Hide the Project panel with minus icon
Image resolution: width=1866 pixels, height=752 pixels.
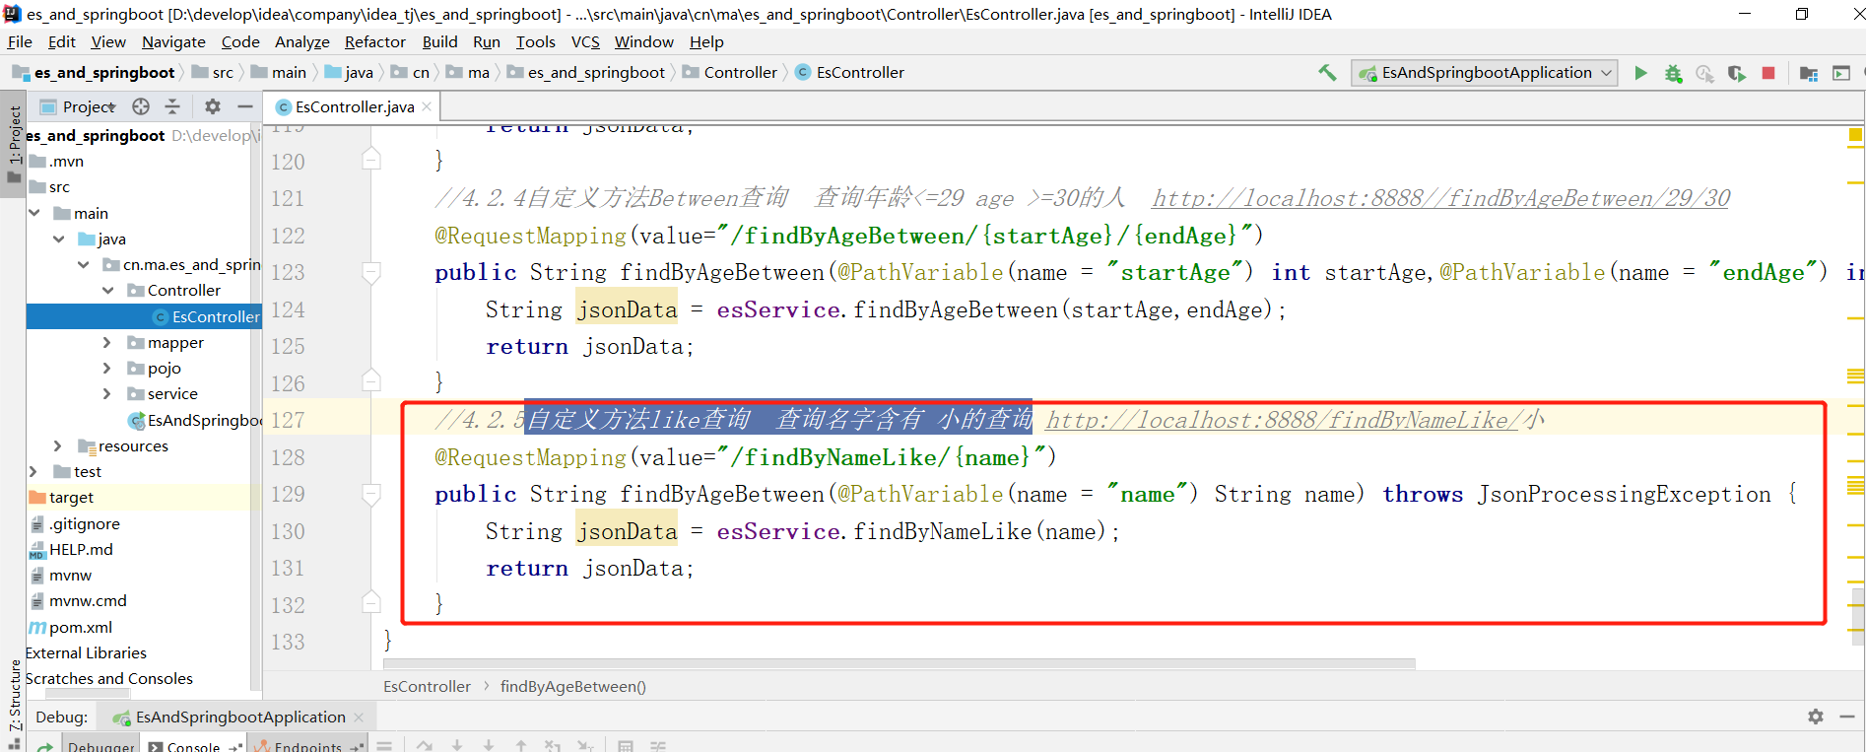tap(244, 106)
